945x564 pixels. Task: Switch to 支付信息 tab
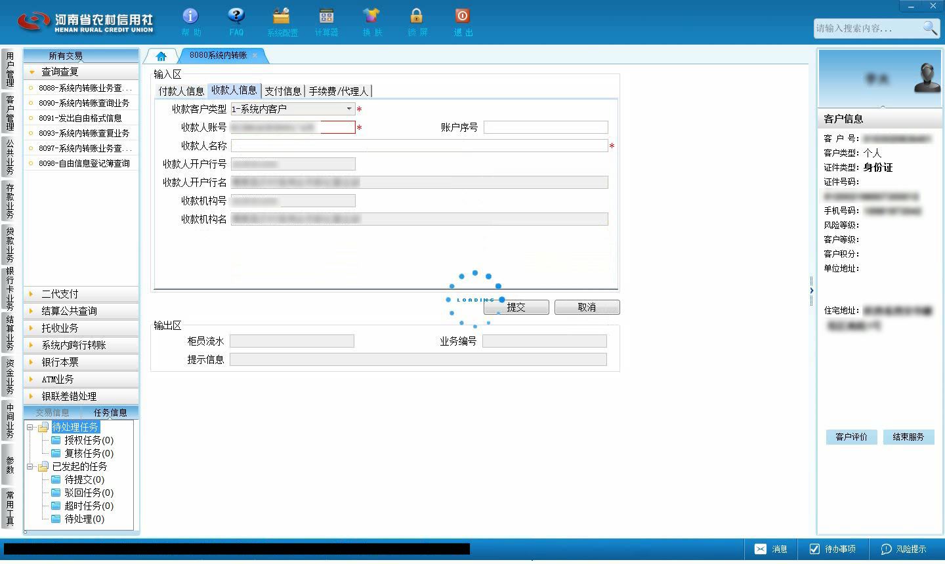[283, 91]
